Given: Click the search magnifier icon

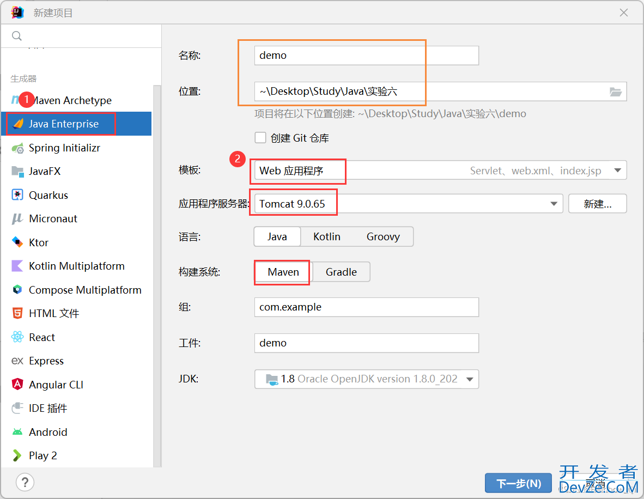Looking at the screenshot, I should pyautogui.click(x=17, y=36).
